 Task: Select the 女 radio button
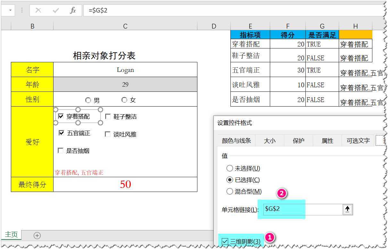click(x=124, y=100)
